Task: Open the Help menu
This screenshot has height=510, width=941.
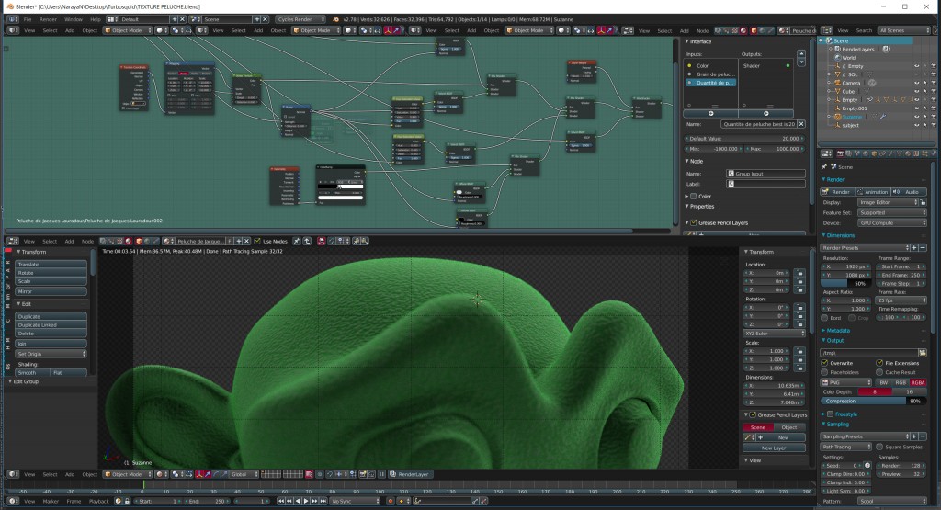Action: [96, 19]
